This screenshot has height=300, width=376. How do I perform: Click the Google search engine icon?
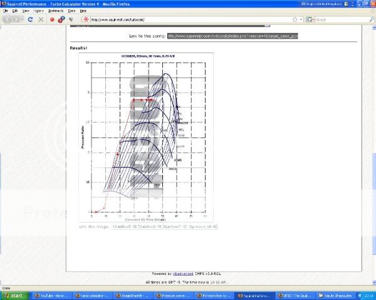pos(310,19)
